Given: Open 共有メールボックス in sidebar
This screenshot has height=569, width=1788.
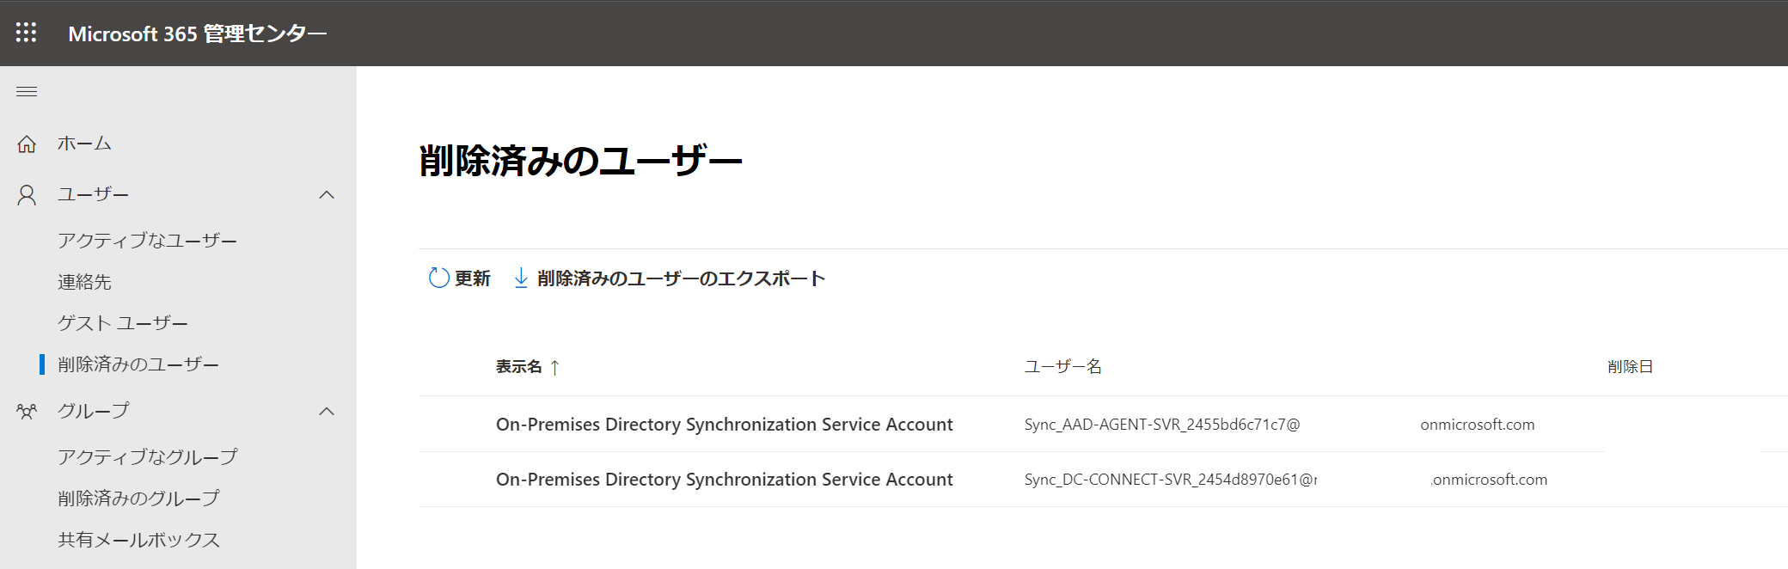Looking at the screenshot, I should (x=138, y=540).
